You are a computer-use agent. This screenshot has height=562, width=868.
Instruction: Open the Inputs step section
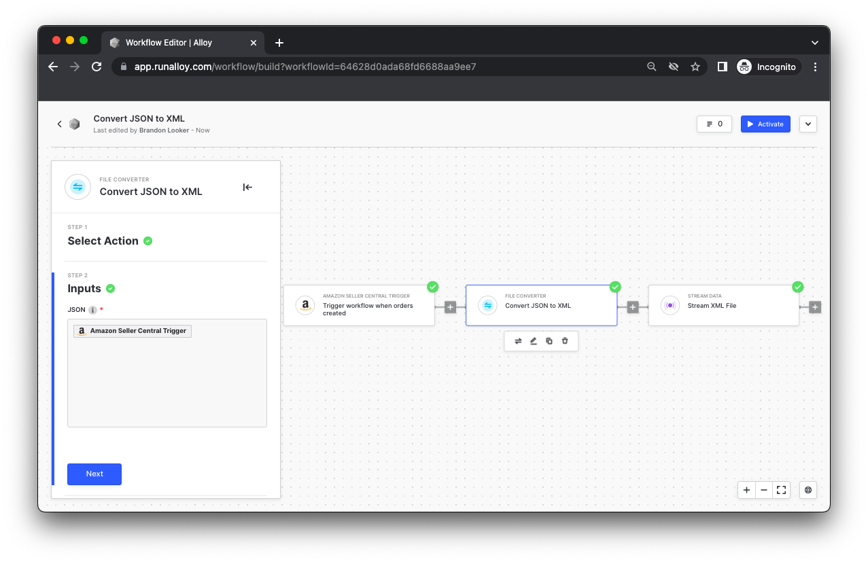pos(84,288)
